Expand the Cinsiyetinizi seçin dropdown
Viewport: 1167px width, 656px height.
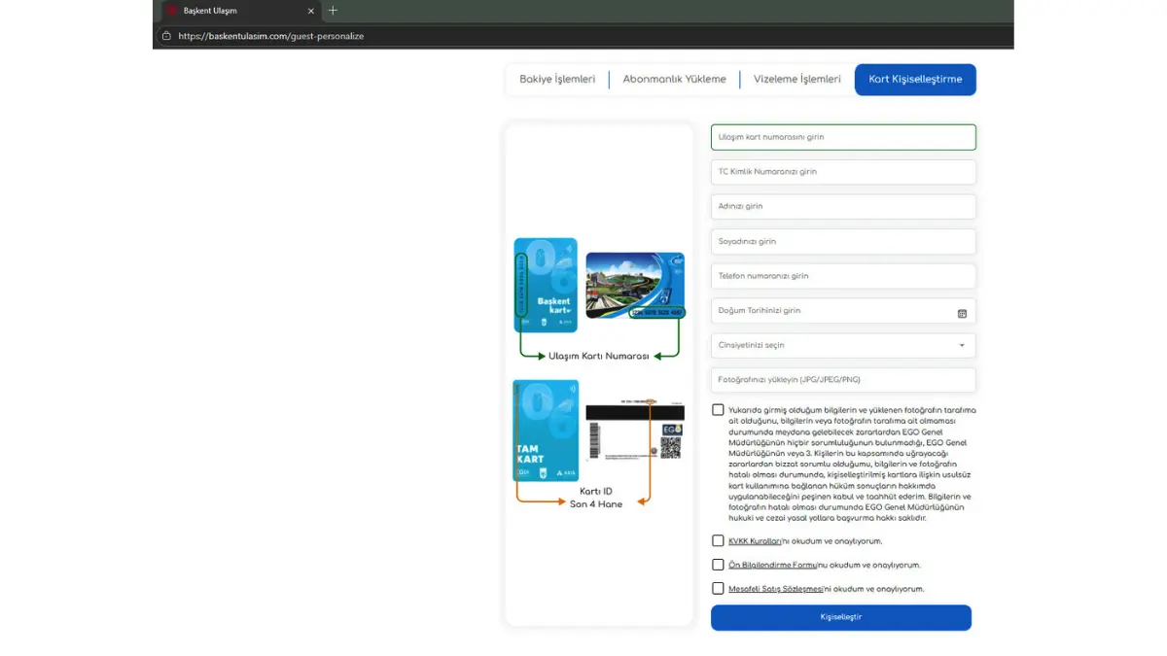tap(842, 345)
